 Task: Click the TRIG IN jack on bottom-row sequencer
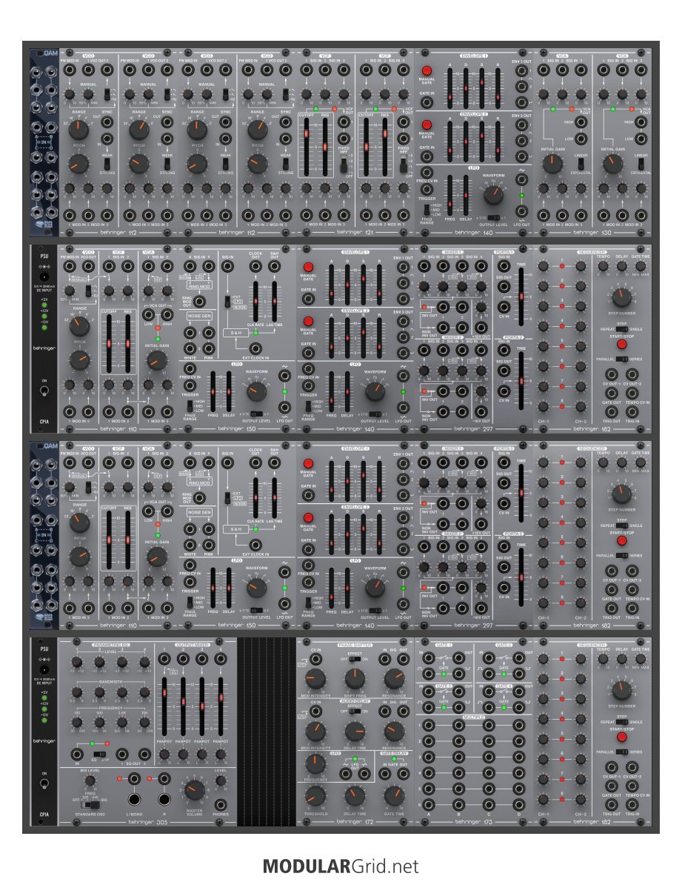coord(632,805)
